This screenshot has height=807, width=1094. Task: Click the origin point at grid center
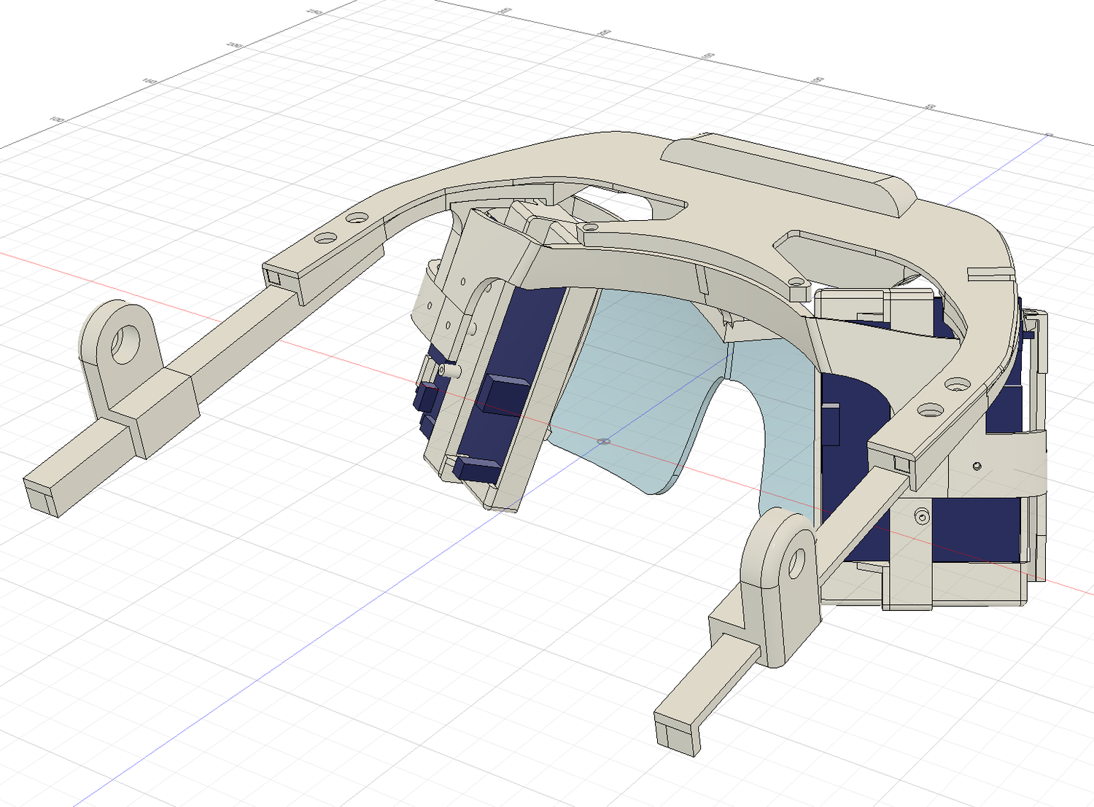[602, 442]
